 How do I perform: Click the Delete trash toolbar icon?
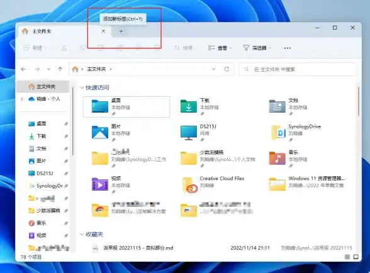coord(157,48)
